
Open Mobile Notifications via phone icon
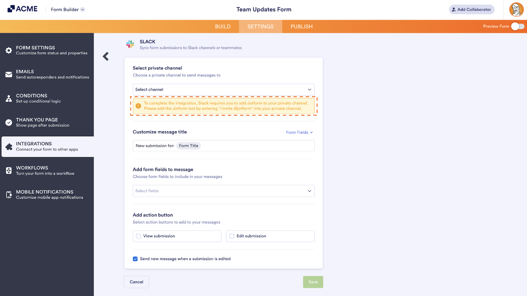pos(9,194)
